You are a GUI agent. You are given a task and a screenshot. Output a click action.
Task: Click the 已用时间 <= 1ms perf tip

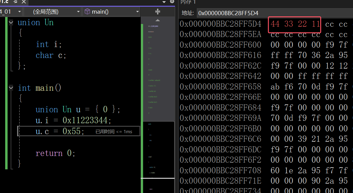[114, 131]
